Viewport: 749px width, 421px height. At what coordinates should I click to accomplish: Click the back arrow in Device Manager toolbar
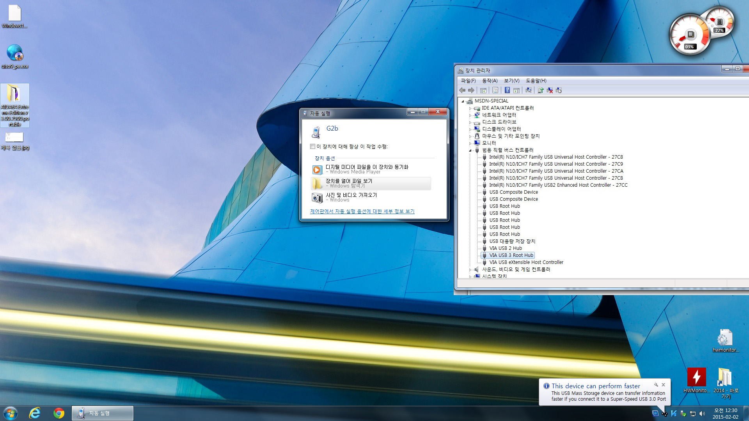pos(462,90)
